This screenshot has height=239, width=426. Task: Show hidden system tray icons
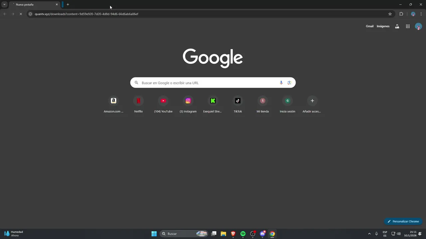[x=369, y=234]
